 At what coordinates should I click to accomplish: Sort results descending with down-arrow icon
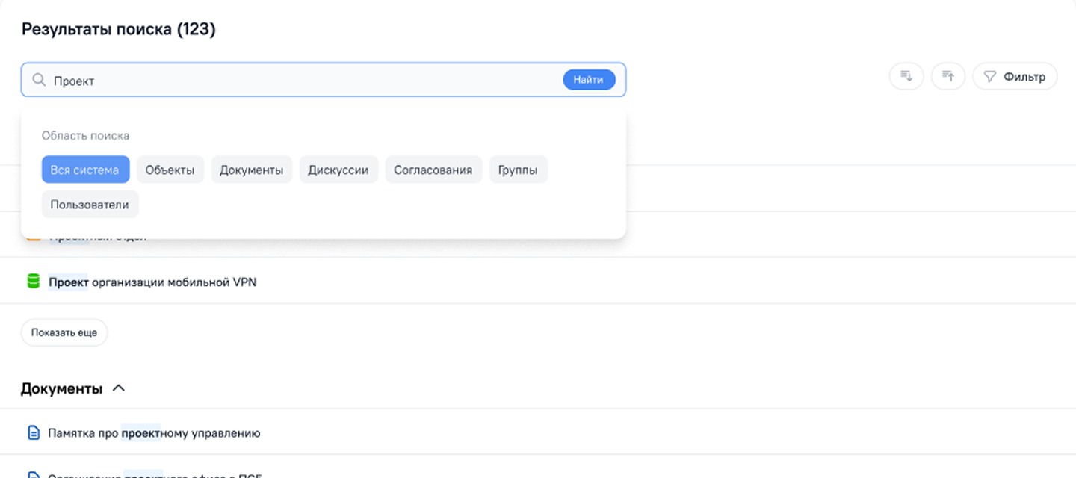click(x=906, y=76)
